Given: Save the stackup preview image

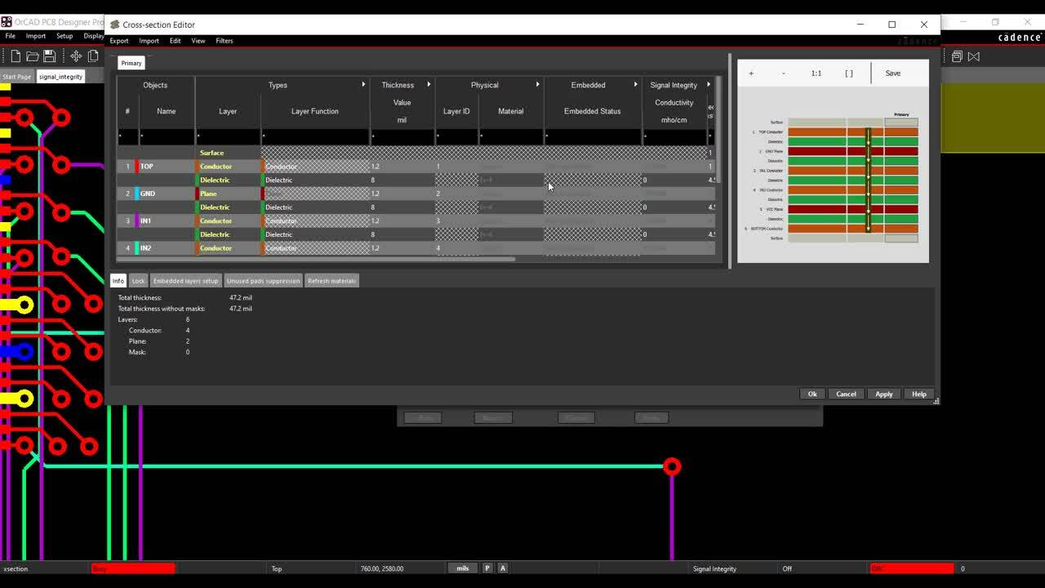Looking at the screenshot, I should 893,73.
